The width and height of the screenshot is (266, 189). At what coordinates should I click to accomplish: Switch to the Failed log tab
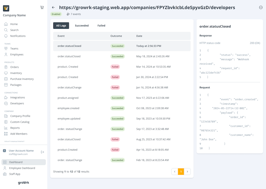point(101,25)
